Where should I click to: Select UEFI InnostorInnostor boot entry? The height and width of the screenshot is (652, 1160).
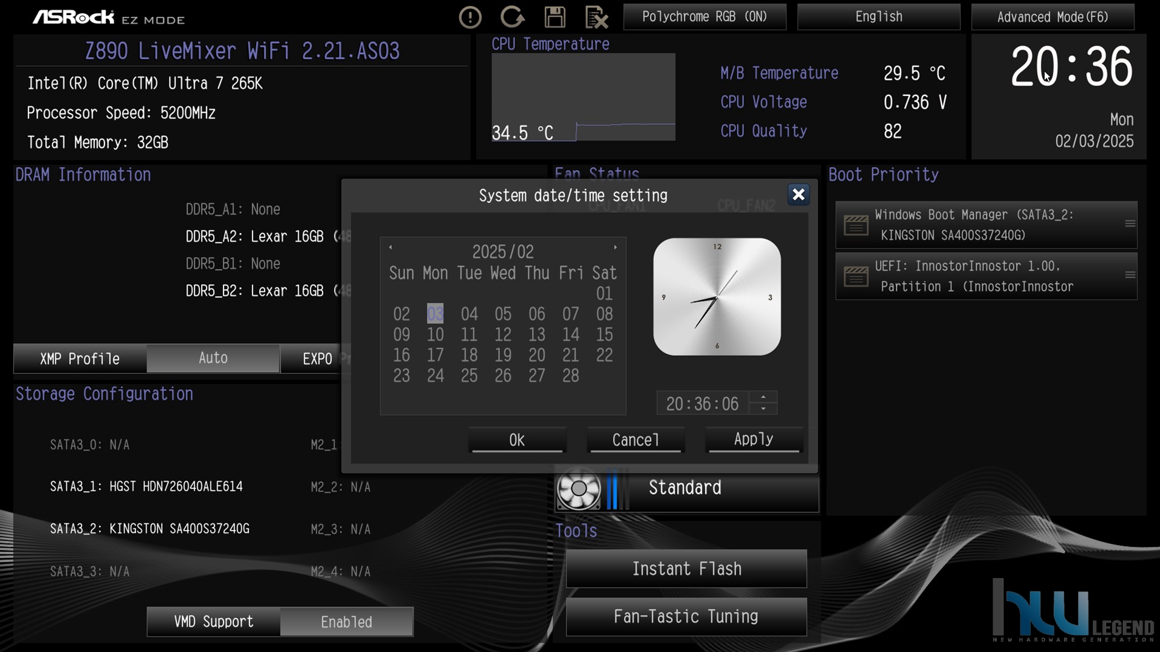[986, 276]
